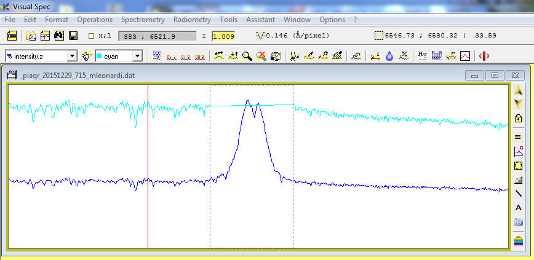Click the vertical axis scale icon

(233, 56)
